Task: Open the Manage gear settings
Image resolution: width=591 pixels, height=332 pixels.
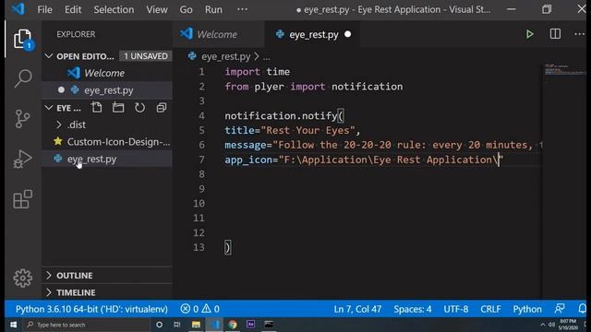Action: [x=22, y=279]
